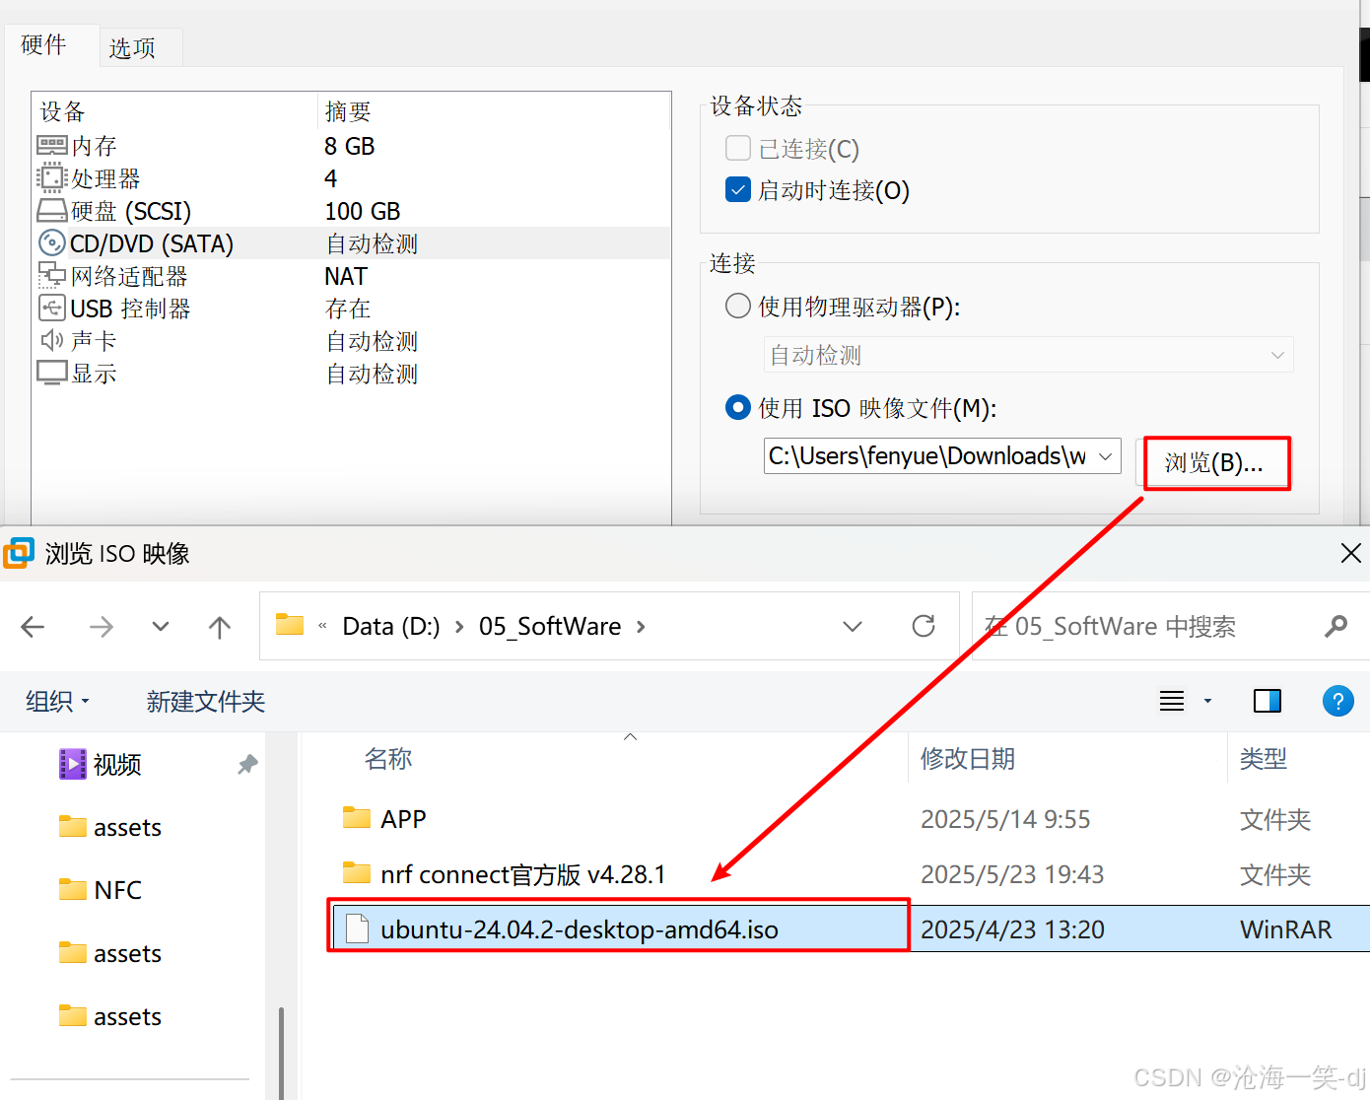Click the search magnifier icon

point(1336,626)
